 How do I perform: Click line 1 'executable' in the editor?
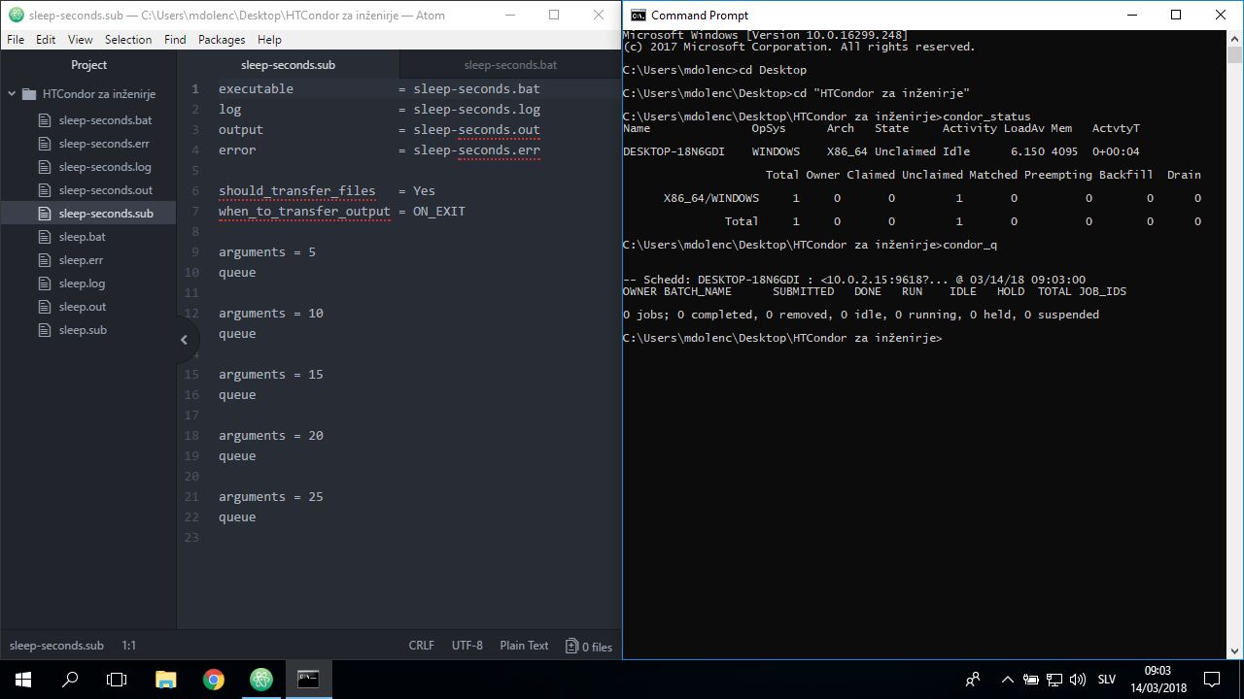point(256,88)
